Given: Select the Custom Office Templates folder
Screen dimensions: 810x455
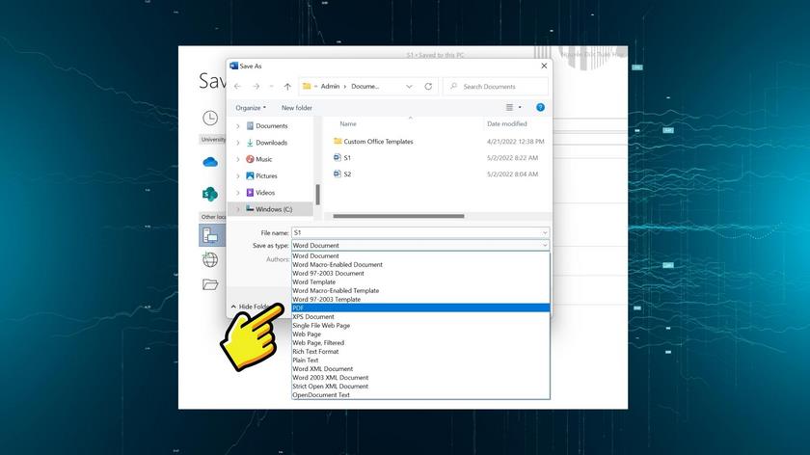Looking at the screenshot, I should pos(378,142).
